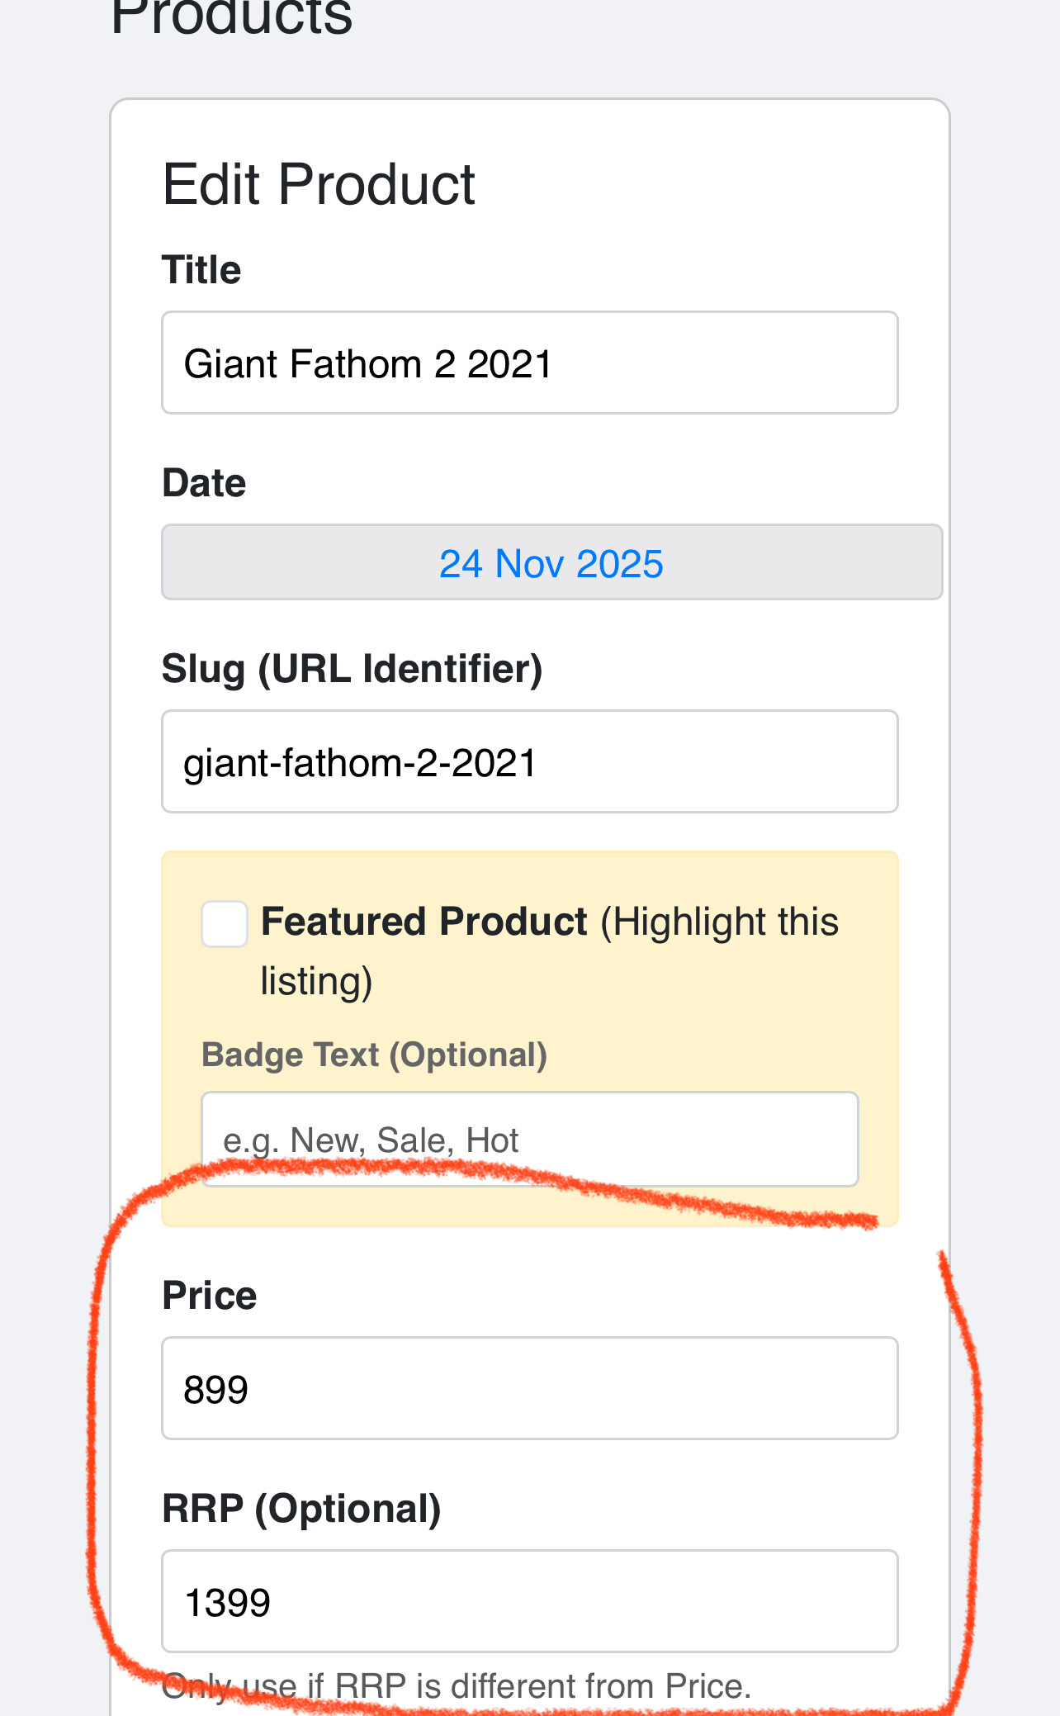This screenshot has height=1716, width=1060.
Task: Tap the "Title" field label
Action: 201,270
